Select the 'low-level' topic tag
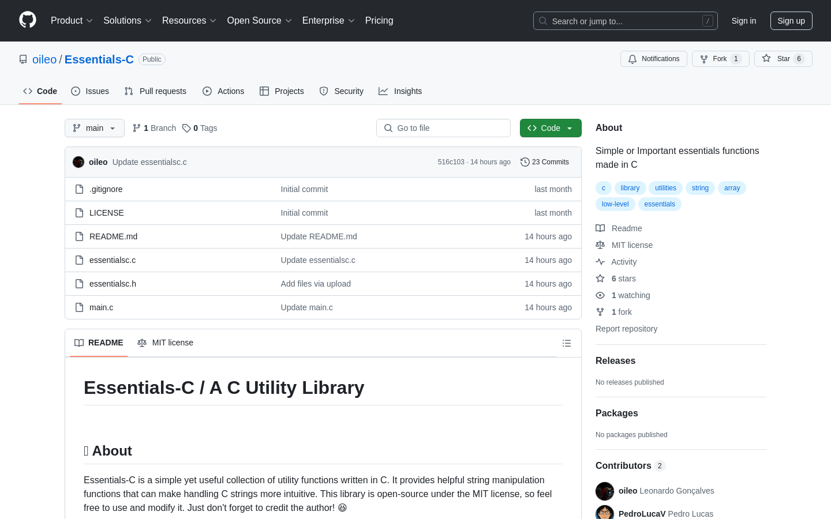Screen dimensions: 831x519 (x=615, y=204)
